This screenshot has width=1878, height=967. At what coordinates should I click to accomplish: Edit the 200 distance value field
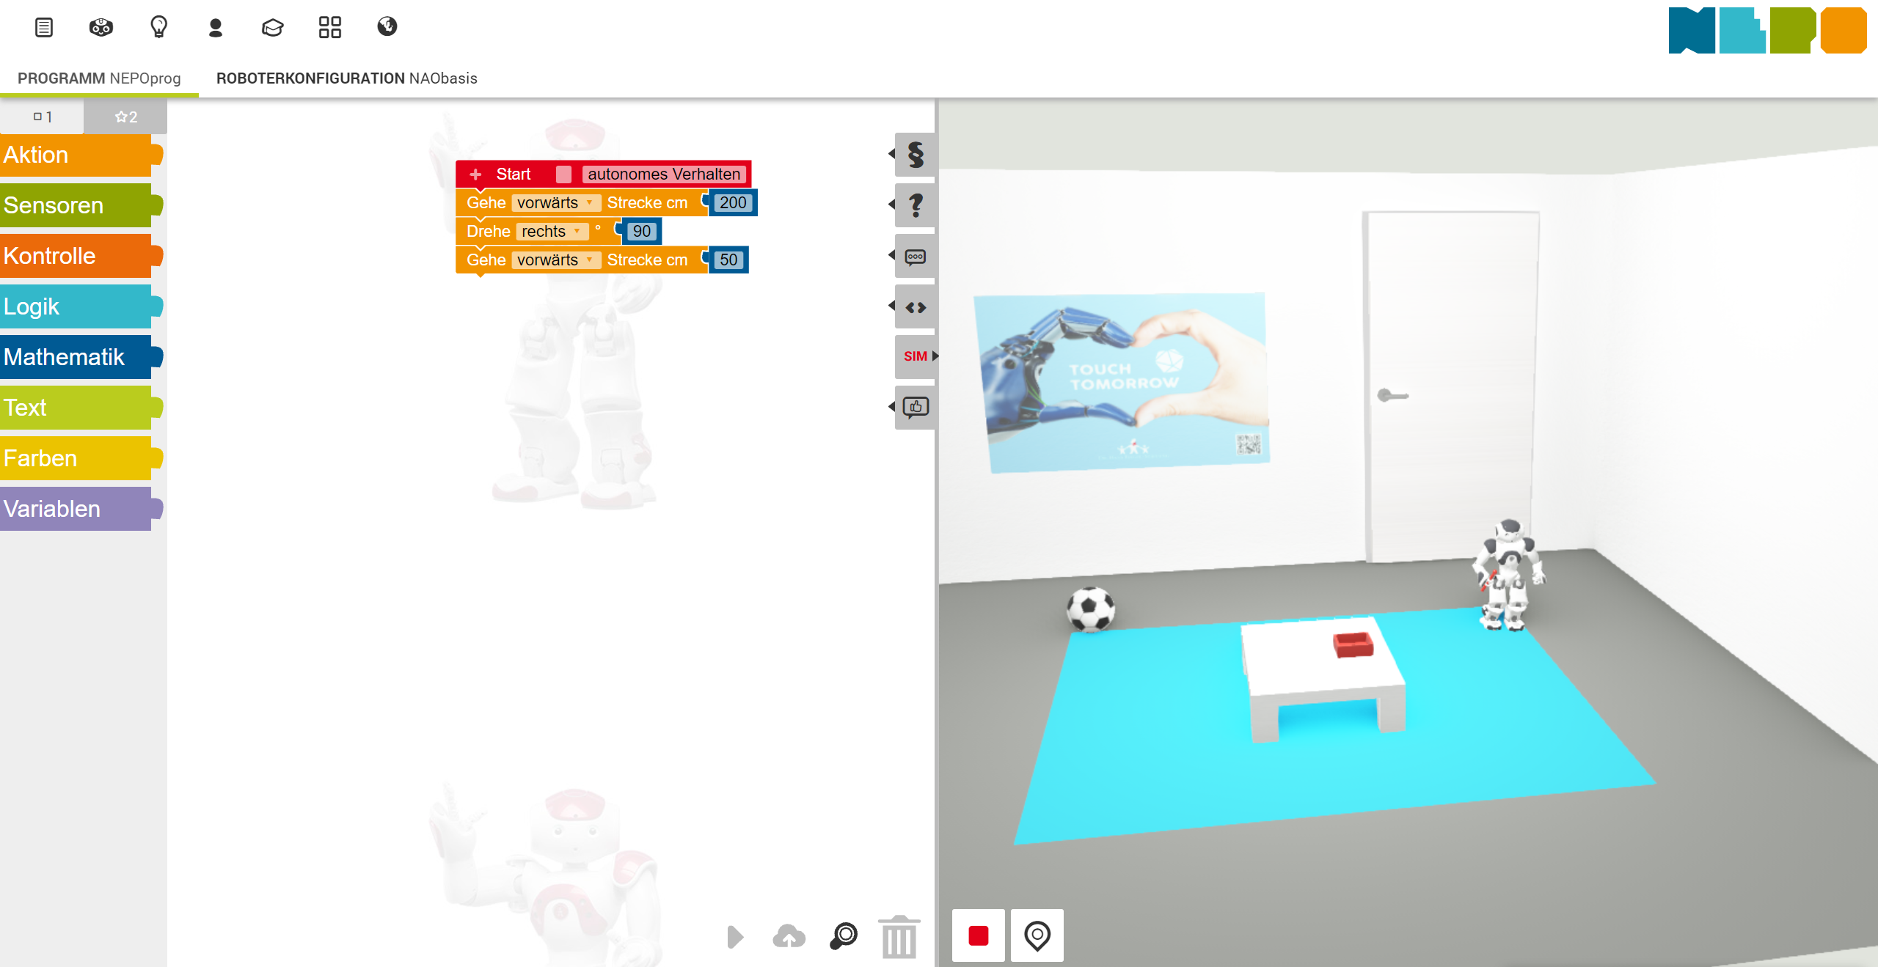732,203
